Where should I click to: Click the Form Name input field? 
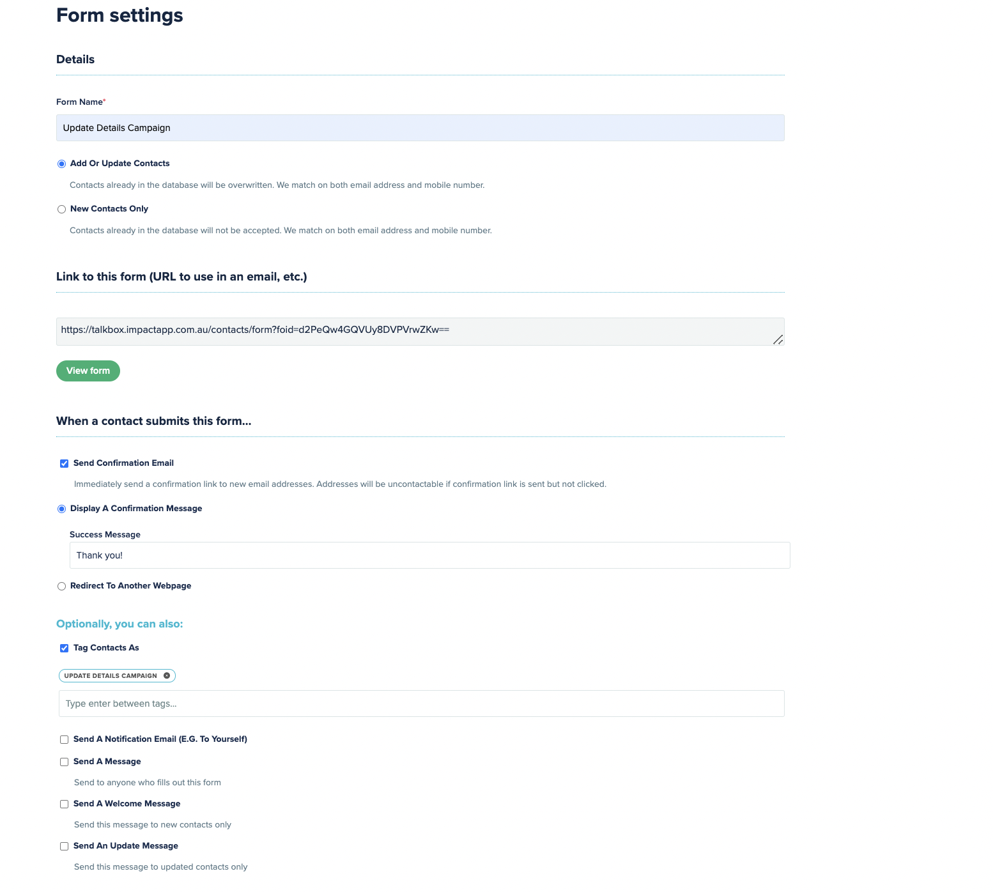point(420,128)
